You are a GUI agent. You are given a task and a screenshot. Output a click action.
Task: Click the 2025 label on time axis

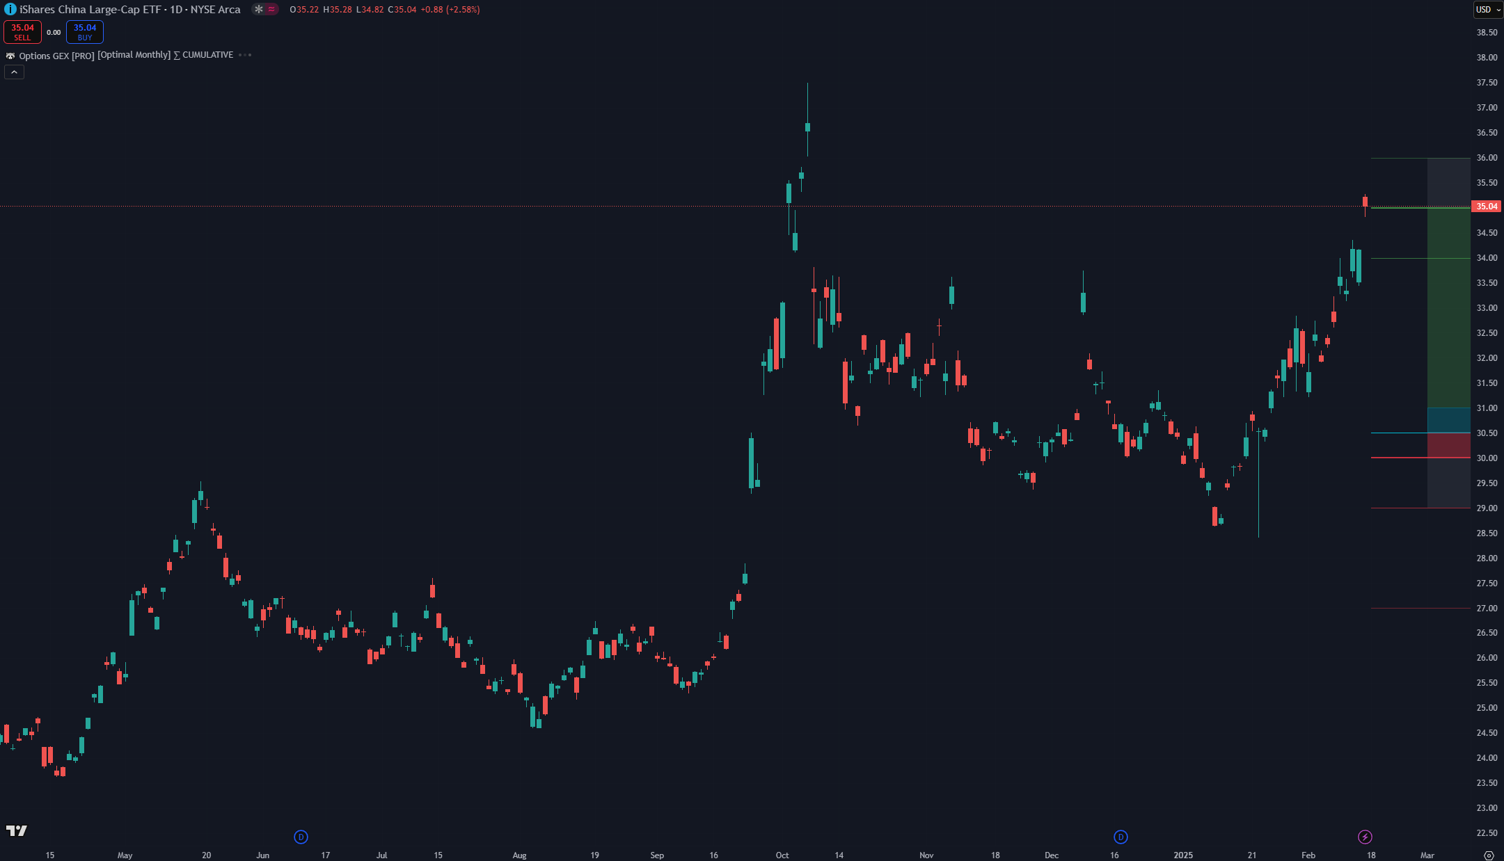click(x=1183, y=855)
